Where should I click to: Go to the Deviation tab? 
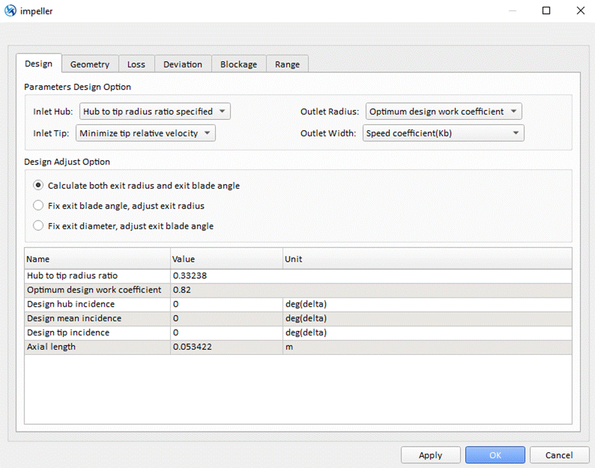(x=182, y=64)
